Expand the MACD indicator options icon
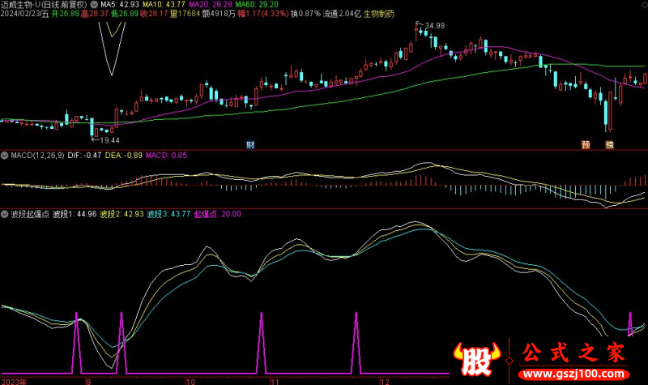The height and width of the screenshot is (385, 648). pyautogui.click(x=5, y=156)
